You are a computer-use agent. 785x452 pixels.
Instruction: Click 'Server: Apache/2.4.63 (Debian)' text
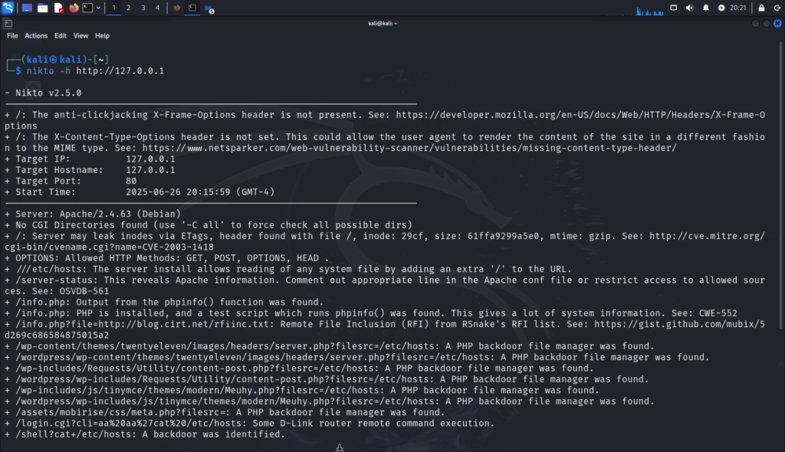click(98, 214)
